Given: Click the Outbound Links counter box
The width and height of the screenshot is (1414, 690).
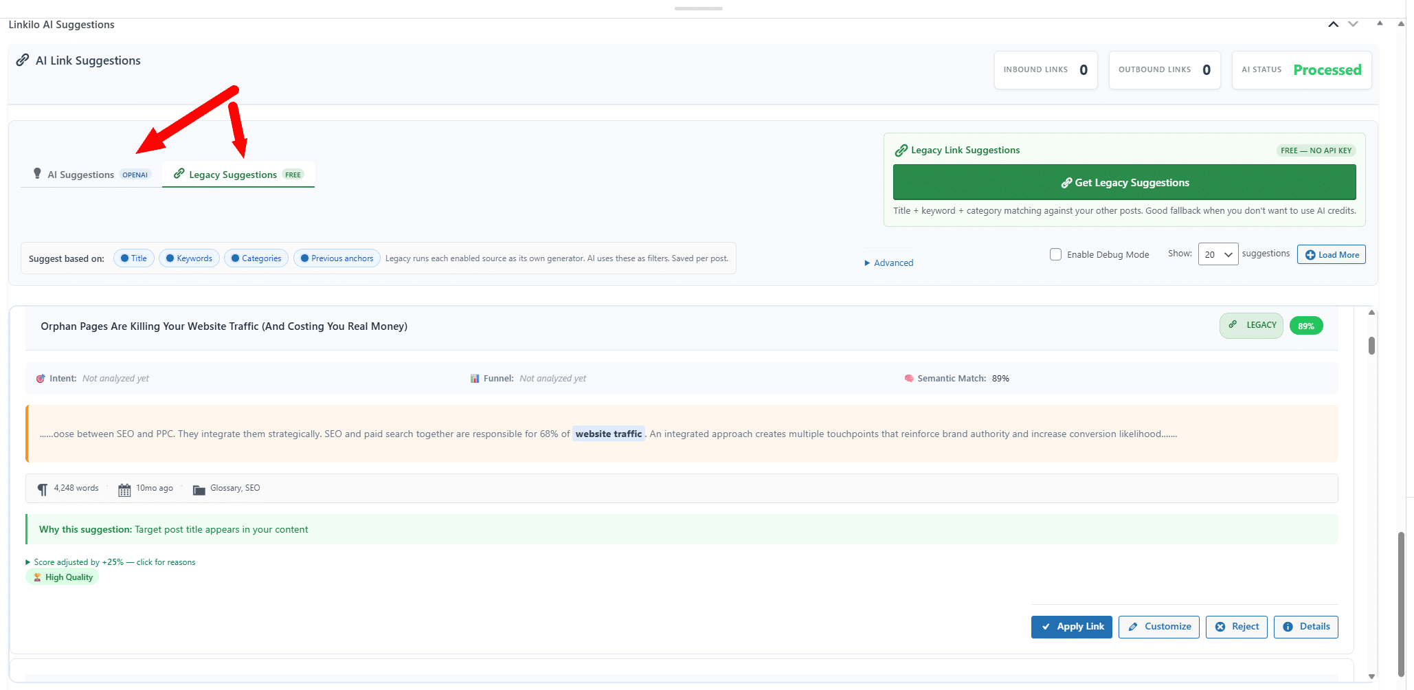Looking at the screenshot, I should 1165,70.
